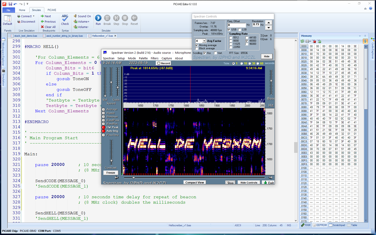Image resolution: width=376 pixels, height=235 pixels.
Task: Click Spectran's Stop button
Action: (x=231, y=183)
